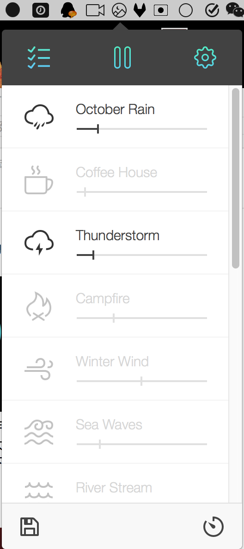Click the camera icon in menu bar
This screenshot has height=549, width=244.
coord(95,10)
